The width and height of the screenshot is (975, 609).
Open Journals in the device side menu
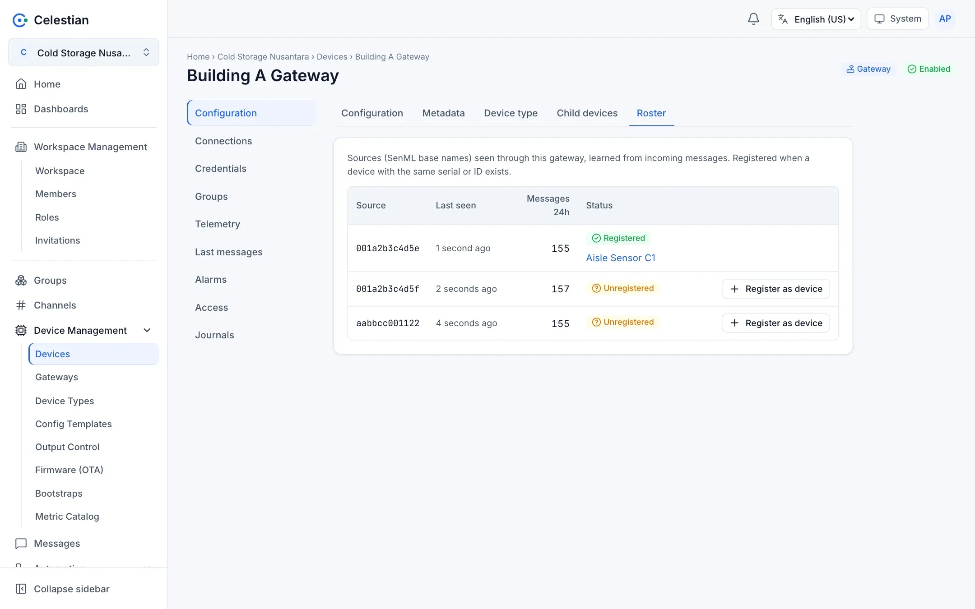point(251,335)
